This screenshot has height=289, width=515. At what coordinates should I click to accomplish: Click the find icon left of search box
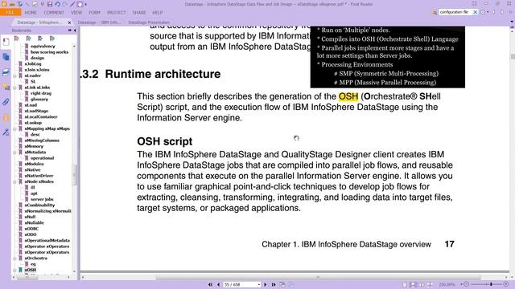tap(435, 13)
